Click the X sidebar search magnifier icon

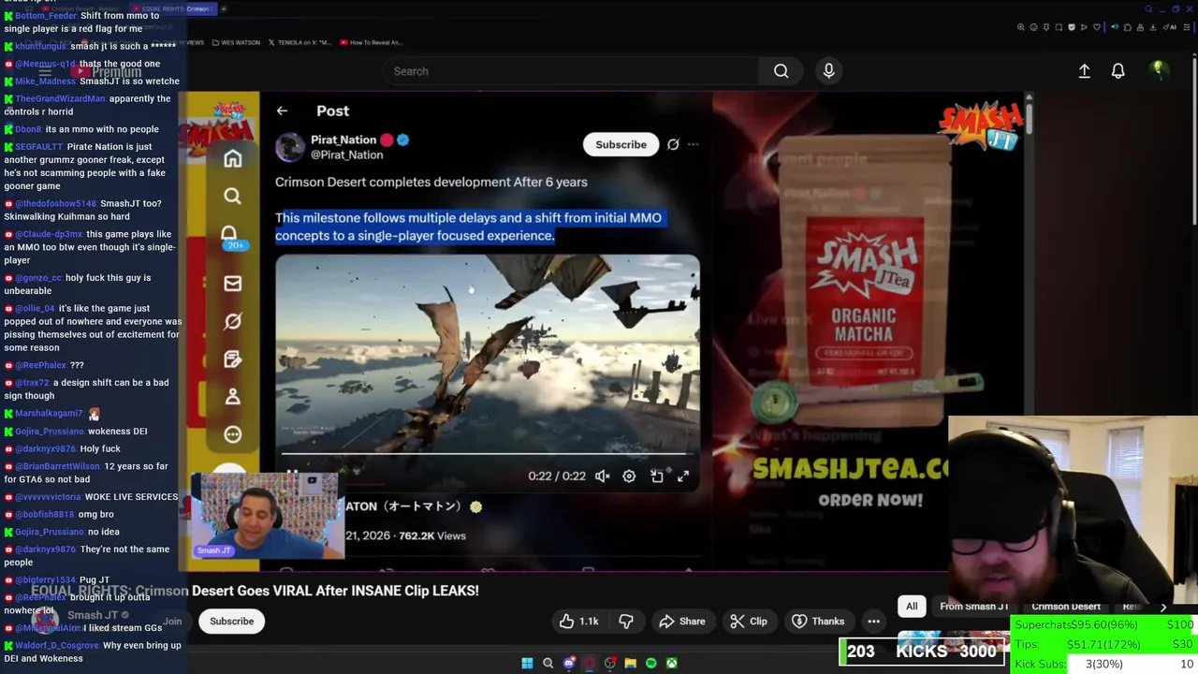(x=232, y=196)
